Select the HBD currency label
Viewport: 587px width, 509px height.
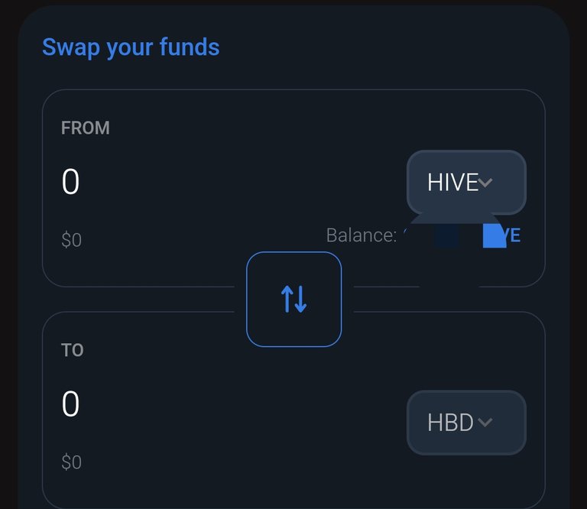450,423
